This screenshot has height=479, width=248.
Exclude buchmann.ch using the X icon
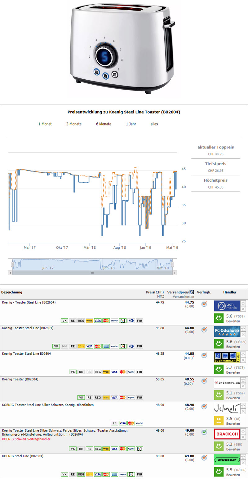point(243,360)
